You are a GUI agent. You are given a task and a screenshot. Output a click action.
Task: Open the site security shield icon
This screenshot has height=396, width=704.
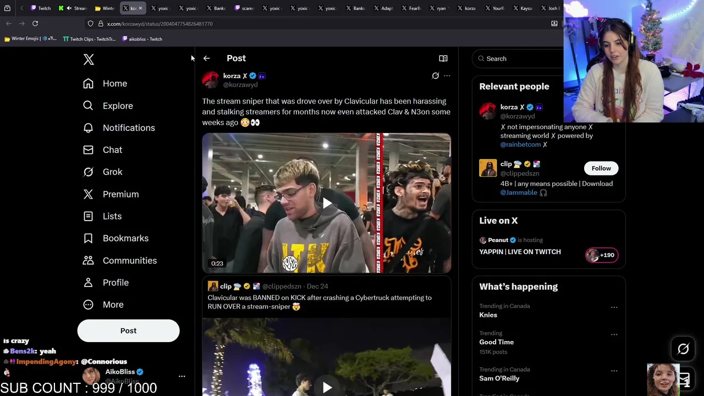click(90, 24)
